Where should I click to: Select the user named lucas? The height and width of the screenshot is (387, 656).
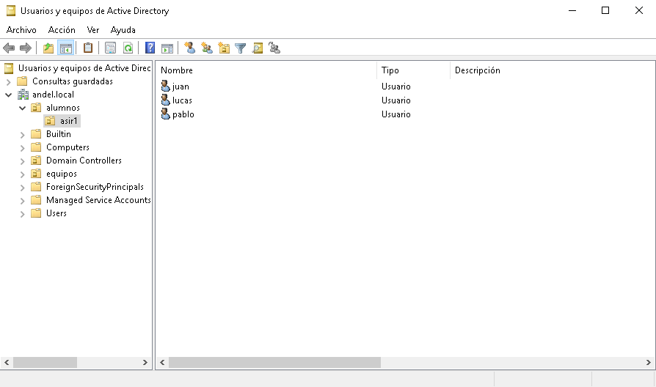coord(182,100)
